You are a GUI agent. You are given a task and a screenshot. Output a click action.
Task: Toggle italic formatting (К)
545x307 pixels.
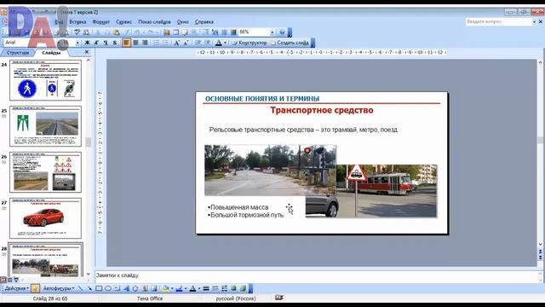coord(96,43)
